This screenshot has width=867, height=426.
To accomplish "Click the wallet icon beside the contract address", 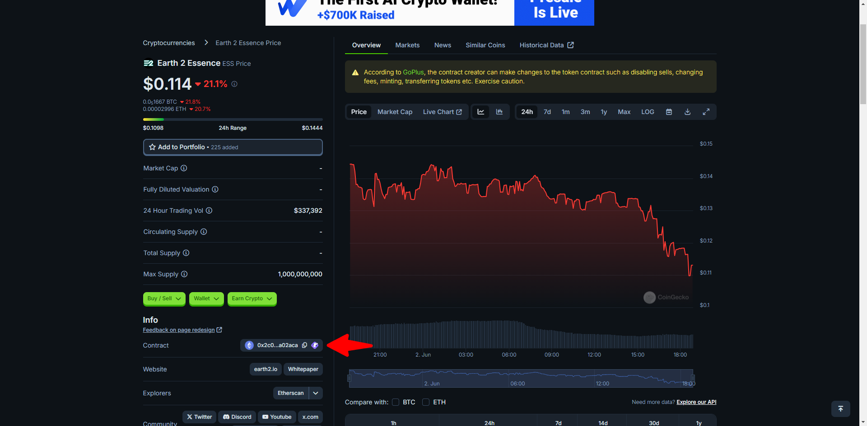I will [315, 345].
